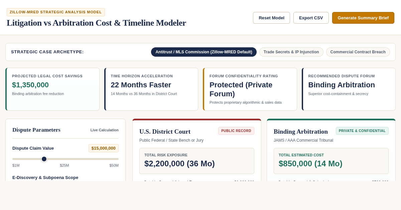
Task: Click the $850,000 (14 Mo) estimated cost
Action: [x=310, y=164]
